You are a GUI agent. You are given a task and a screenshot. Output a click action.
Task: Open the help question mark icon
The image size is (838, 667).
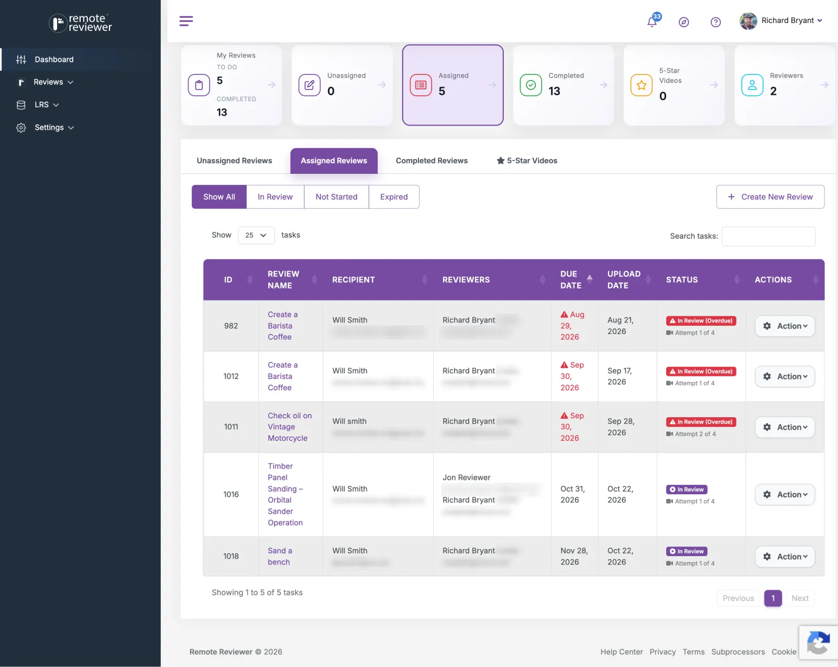715,22
